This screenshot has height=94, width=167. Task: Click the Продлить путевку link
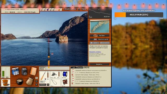tap(95, 52)
